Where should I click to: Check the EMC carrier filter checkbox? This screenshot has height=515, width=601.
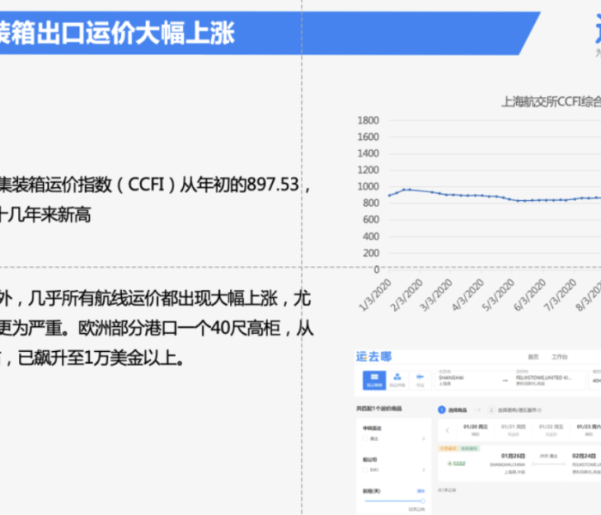[x=365, y=470]
